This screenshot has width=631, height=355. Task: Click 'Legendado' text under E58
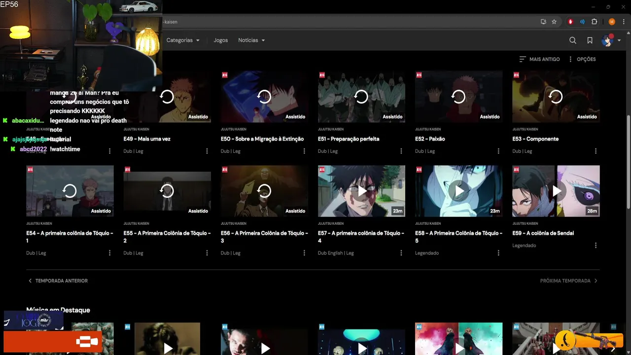pyautogui.click(x=427, y=253)
